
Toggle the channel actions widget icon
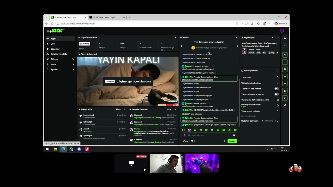(285, 91)
